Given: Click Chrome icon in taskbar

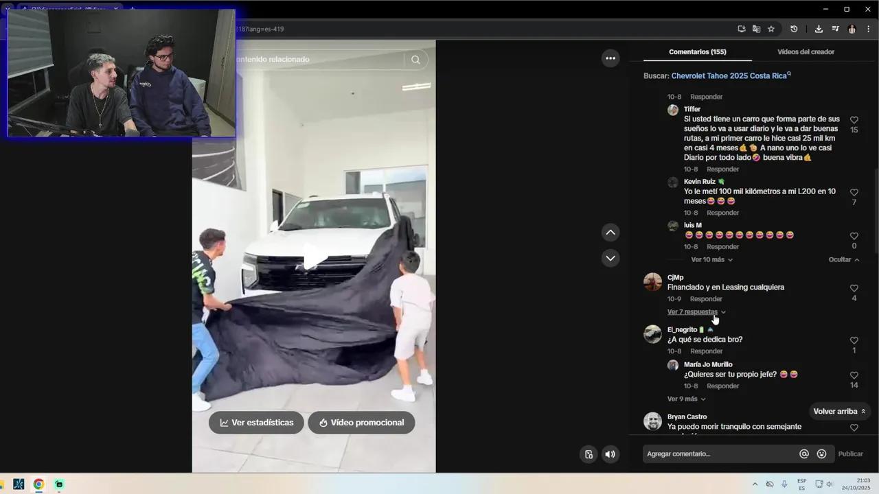Looking at the screenshot, I should click(38, 484).
